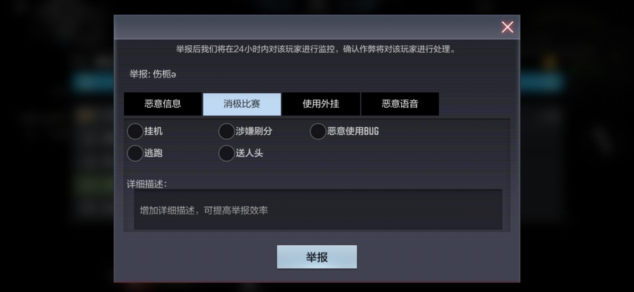Choose the 涉嫌刷分 radio circle
The image size is (634, 292).
[x=226, y=131]
